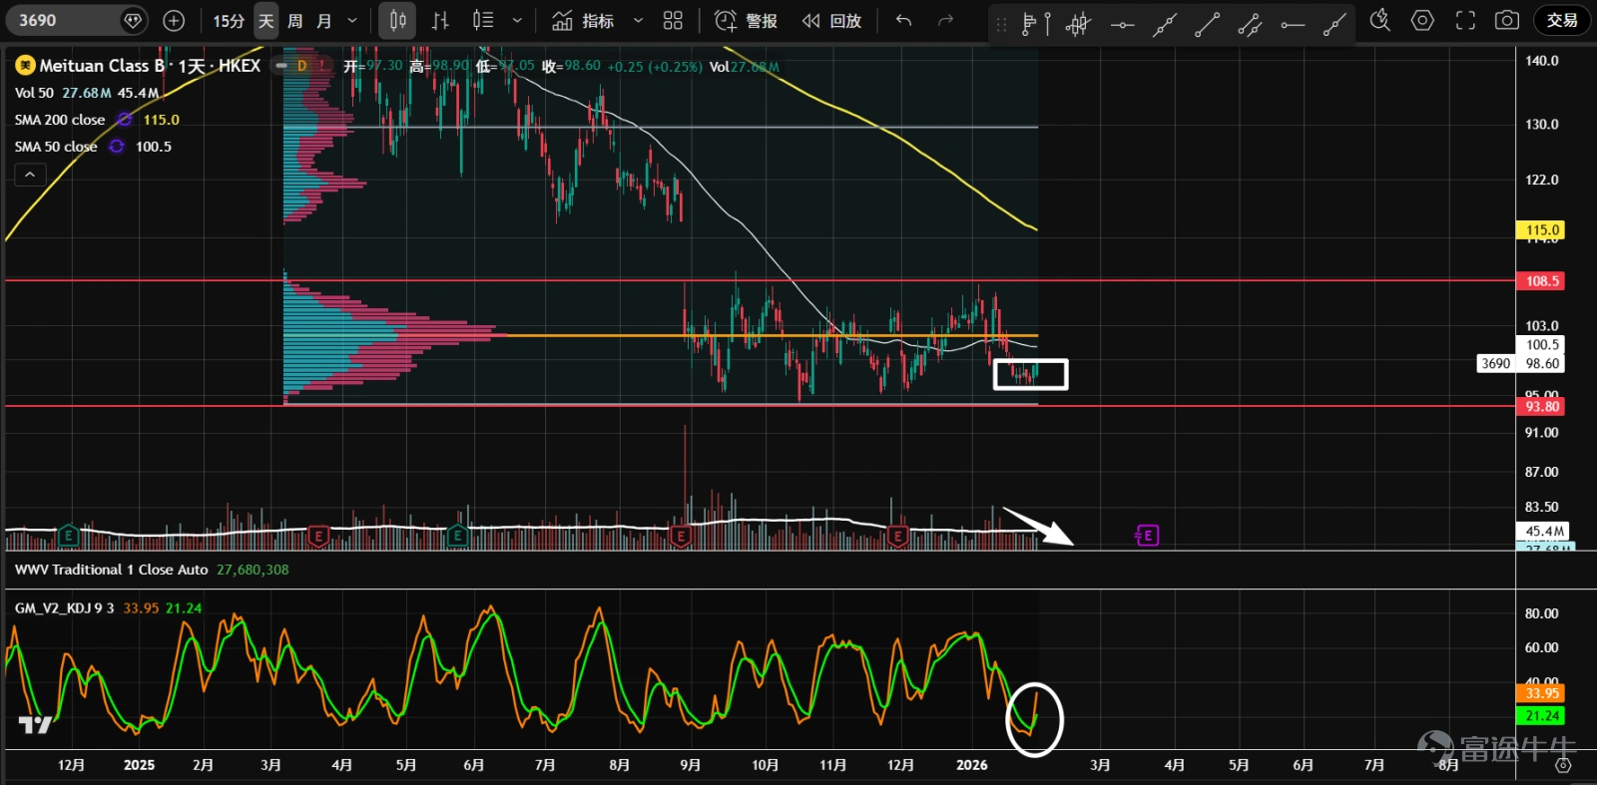The width and height of the screenshot is (1597, 785).
Task: Open the layout grid selector
Action: [x=674, y=20]
